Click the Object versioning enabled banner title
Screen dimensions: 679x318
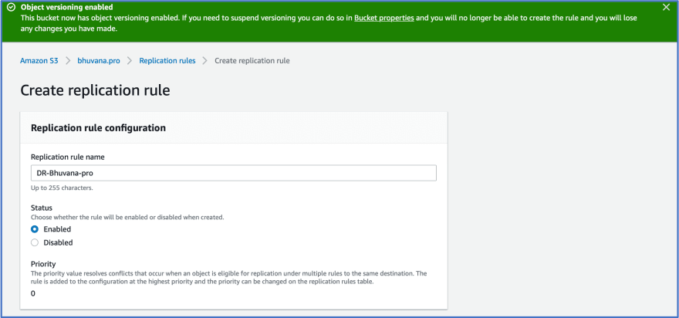[66, 8]
